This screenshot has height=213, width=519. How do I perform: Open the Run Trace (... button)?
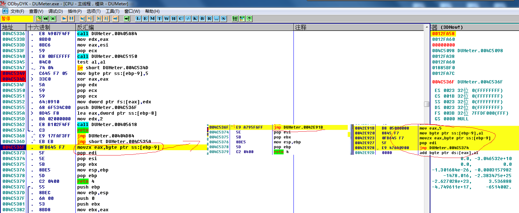pyautogui.click(x=217, y=18)
